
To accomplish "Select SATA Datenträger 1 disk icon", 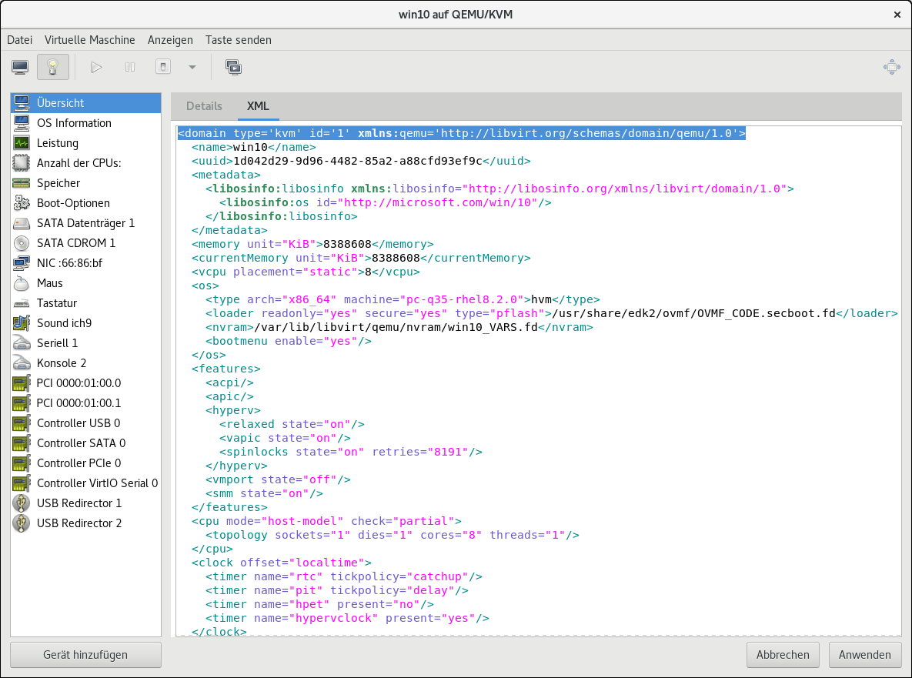I will 22,223.
